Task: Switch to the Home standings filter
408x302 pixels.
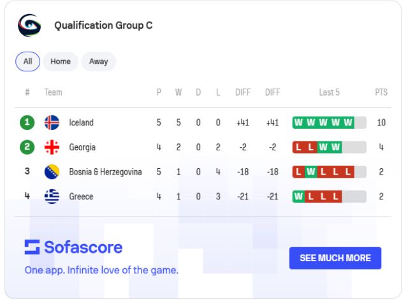Action: tap(61, 62)
